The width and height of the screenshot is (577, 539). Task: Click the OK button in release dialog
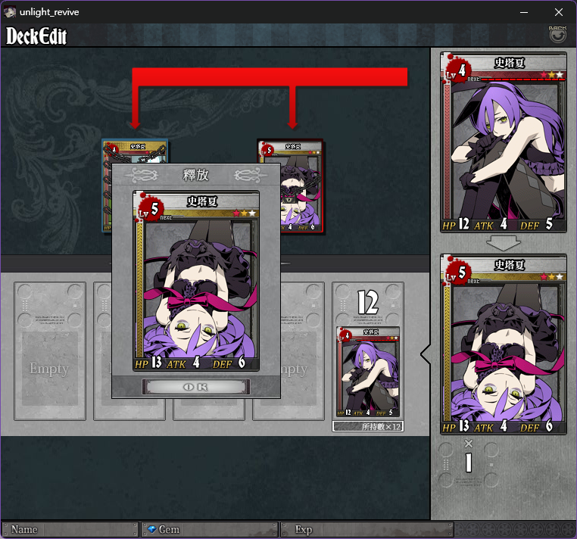196,387
